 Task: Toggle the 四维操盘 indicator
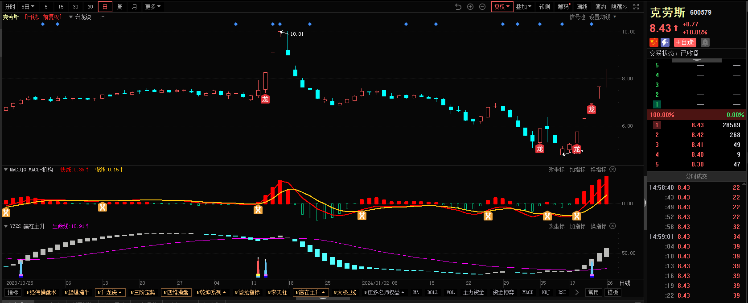pyautogui.click(x=176, y=293)
